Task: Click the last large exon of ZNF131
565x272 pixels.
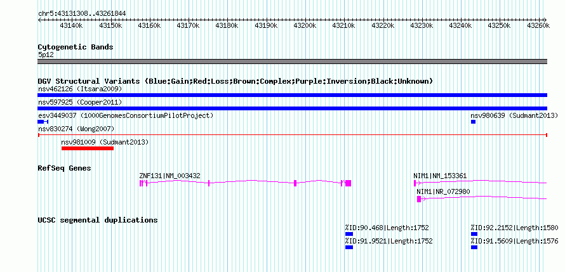Action: [x=348, y=183]
